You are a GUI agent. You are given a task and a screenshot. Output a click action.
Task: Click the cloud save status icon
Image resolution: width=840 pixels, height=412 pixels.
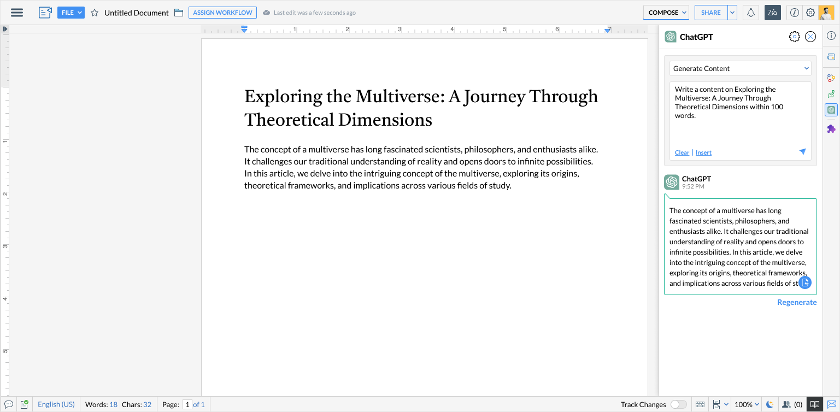(x=267, y=13)
